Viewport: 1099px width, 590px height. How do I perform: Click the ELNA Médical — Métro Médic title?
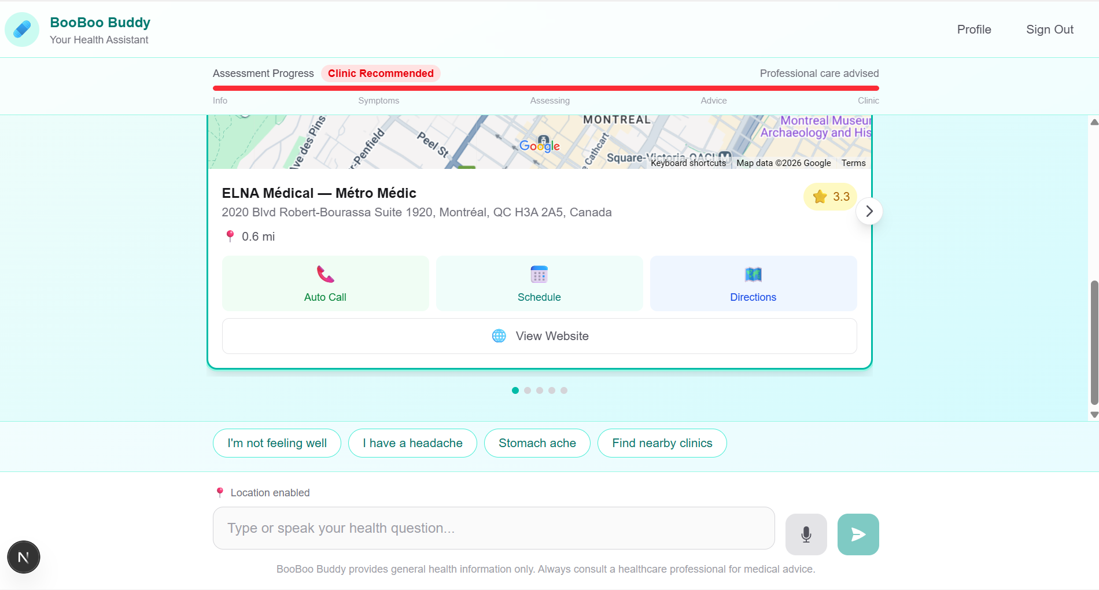319,193
